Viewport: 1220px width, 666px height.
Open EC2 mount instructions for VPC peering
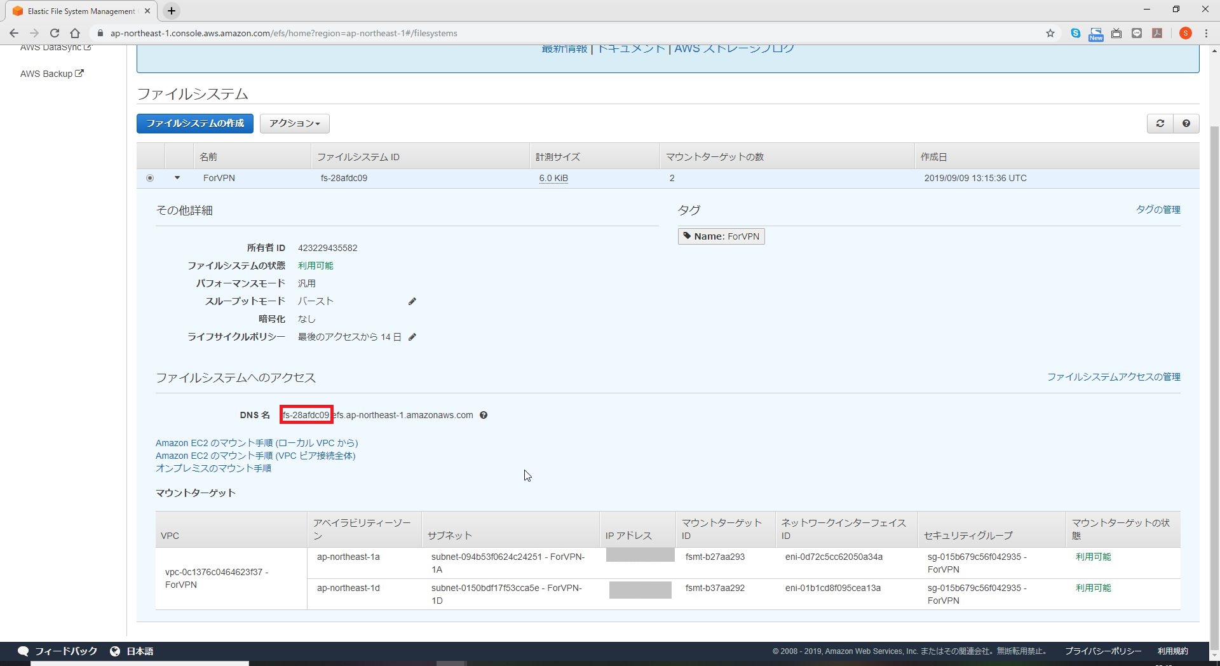point(255,456)
